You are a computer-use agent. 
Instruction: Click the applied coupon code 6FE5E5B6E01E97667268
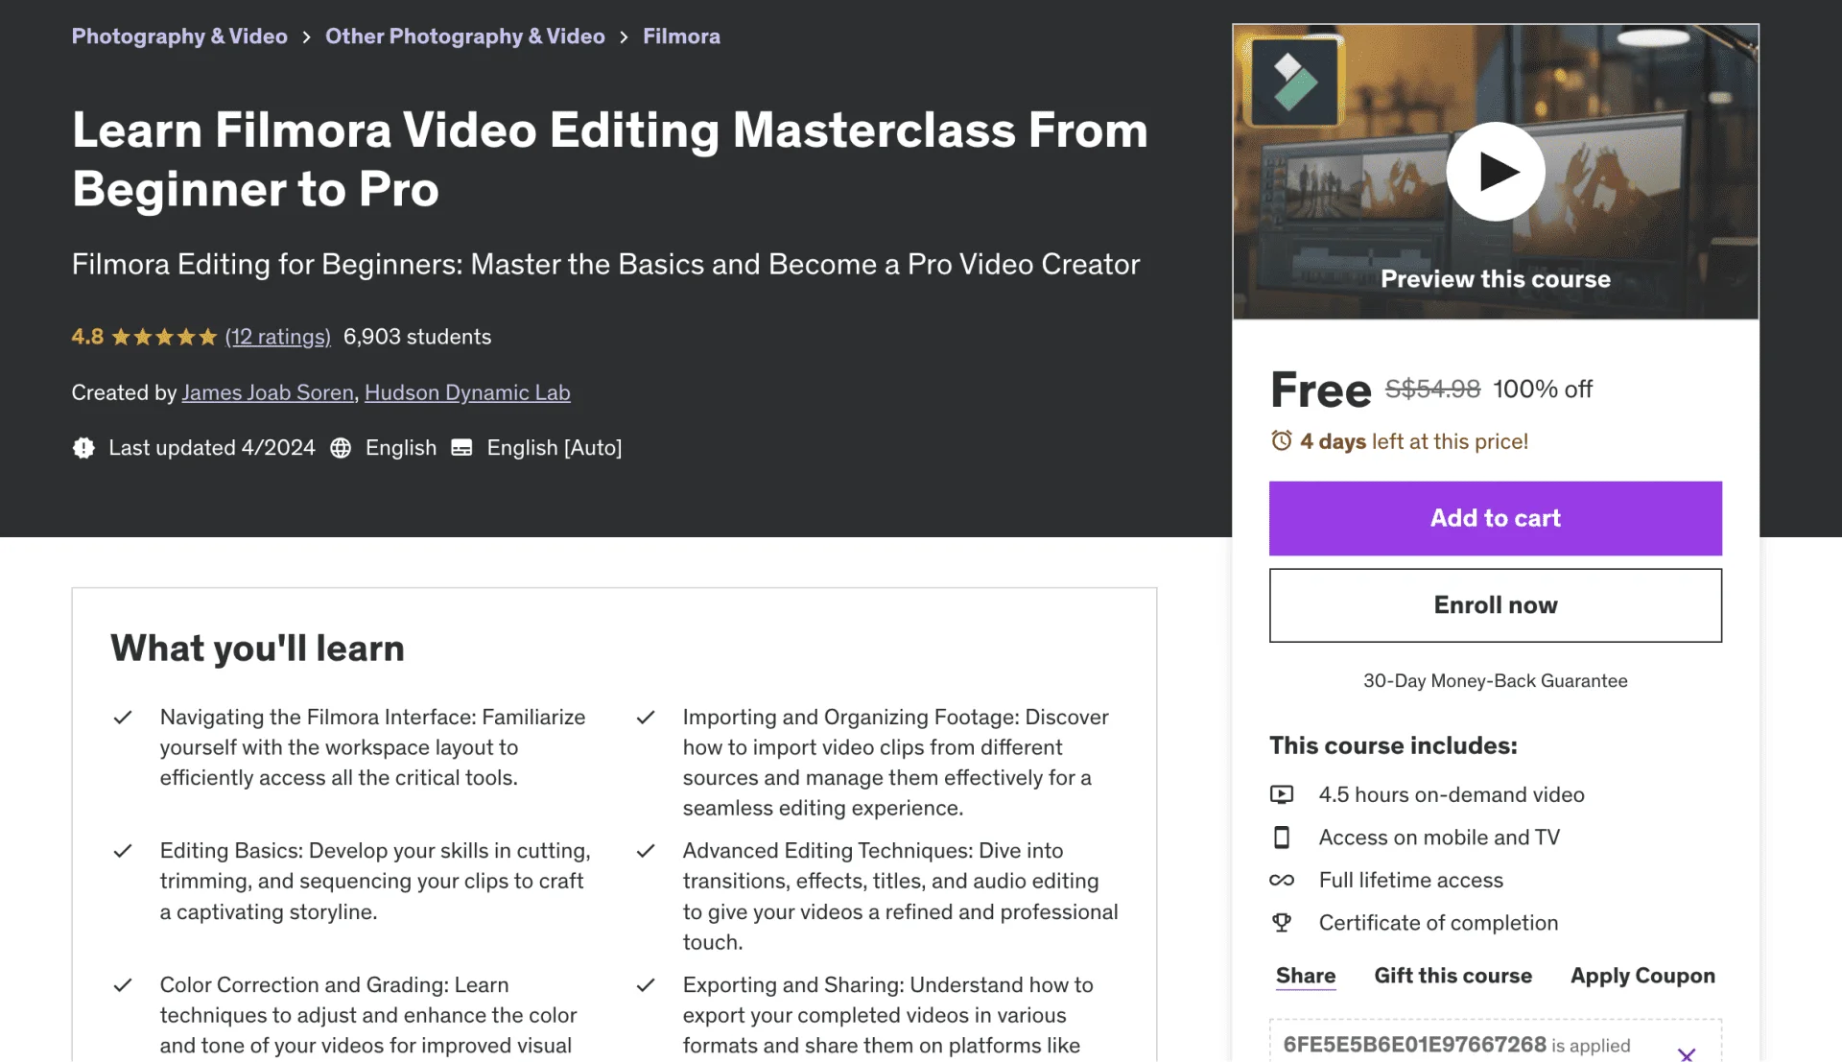(1414, 1045)
